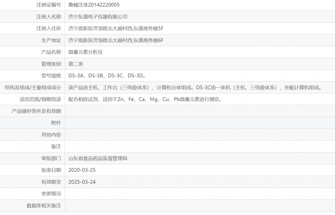Click the 有效期至 label
Screen dimensions: 335x215
pos(51,182)
